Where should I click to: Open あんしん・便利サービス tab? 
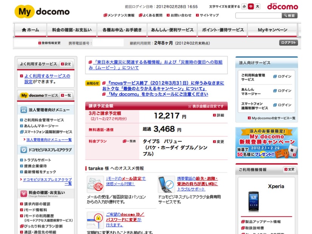[172, 30]
